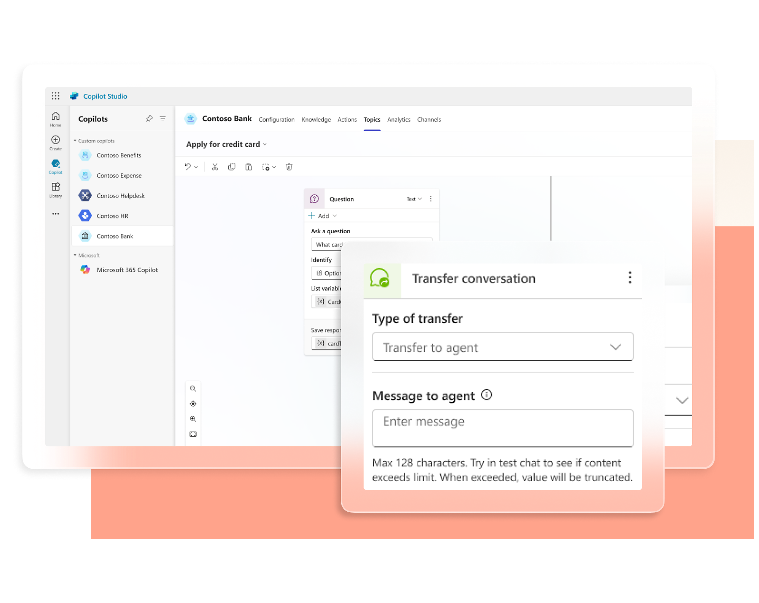Switch to the Analytics tab
This screenshot has width=759, height=603.
pos(398,119)
